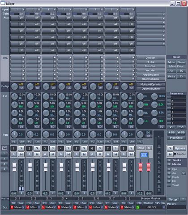Image resolution: width=188 pixels, height=215 pixels.
Task: Enable the Visual checkbox
Action: (169, 185)
